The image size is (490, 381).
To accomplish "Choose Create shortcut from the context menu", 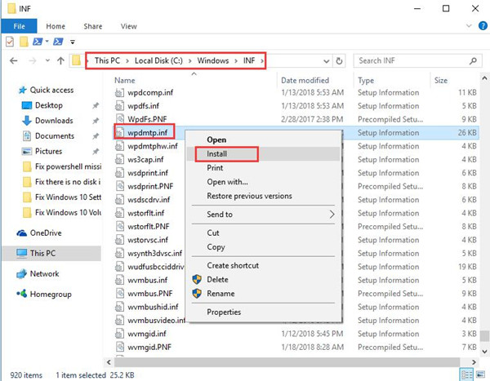I will coord(263,265).
